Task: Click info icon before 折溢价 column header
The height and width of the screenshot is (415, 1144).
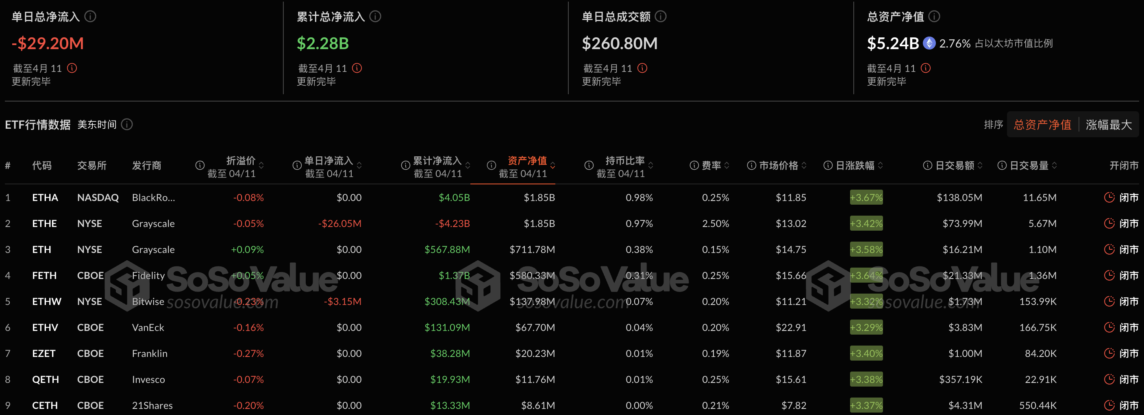Action: pyautogui.click(x=200, y=165)
